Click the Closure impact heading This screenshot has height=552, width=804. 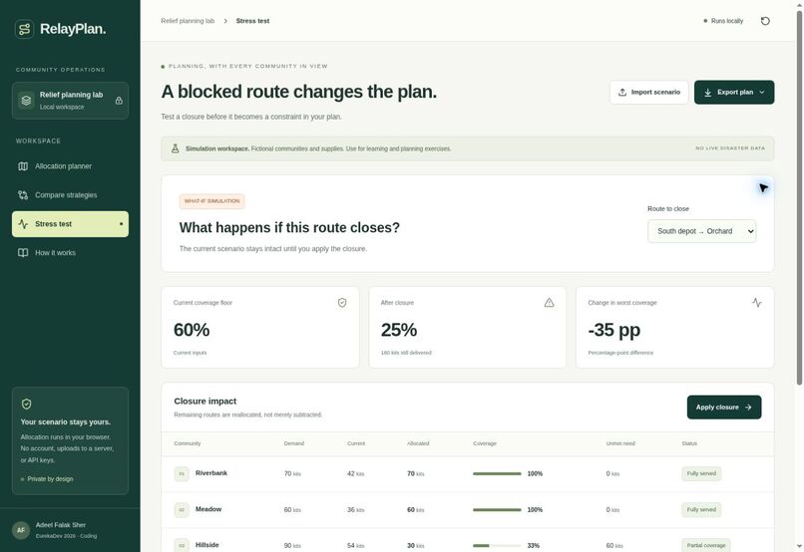pyautogui.click(x=205, y=401)
